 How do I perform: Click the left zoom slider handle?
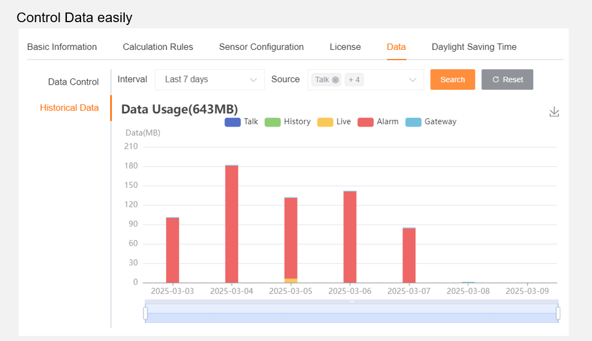pos(145,313)
